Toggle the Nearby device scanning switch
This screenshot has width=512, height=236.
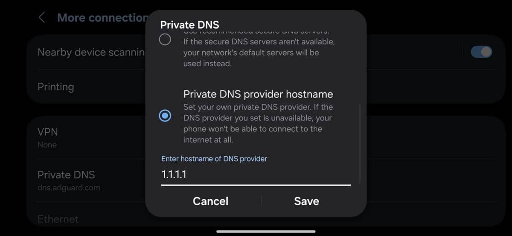[481, 52]
